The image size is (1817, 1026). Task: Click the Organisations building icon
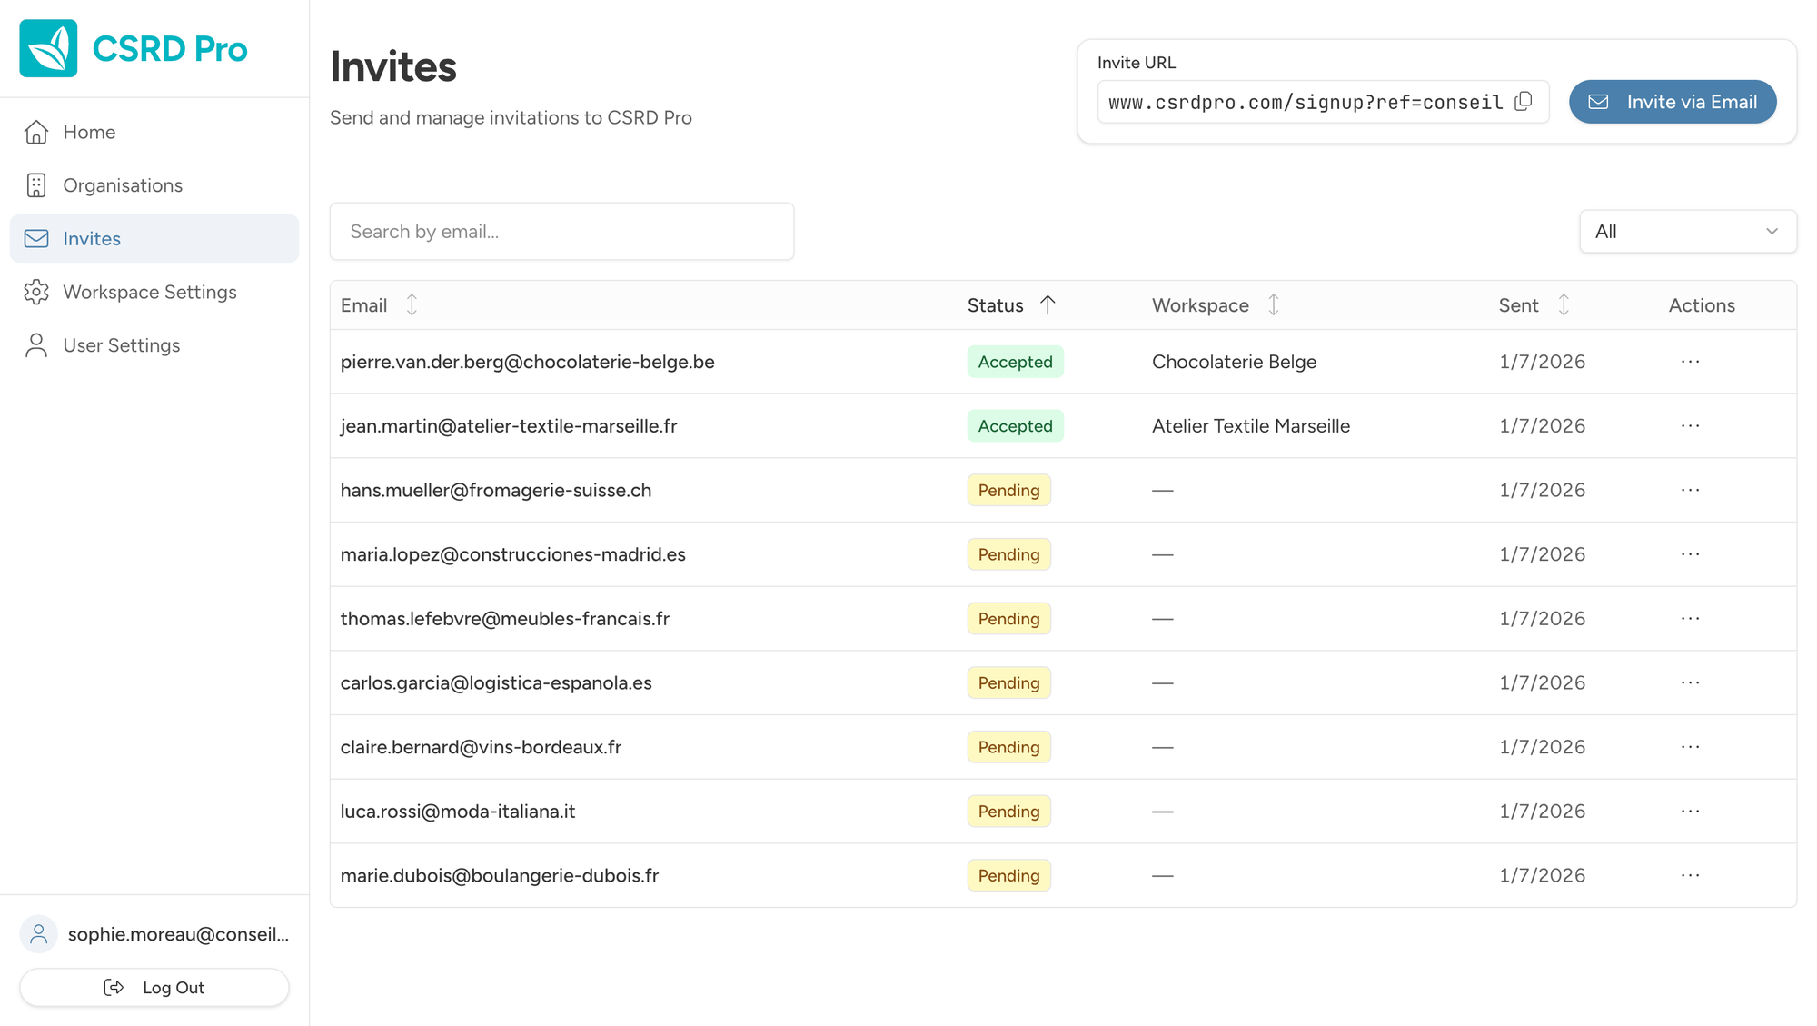click(36, 184)
